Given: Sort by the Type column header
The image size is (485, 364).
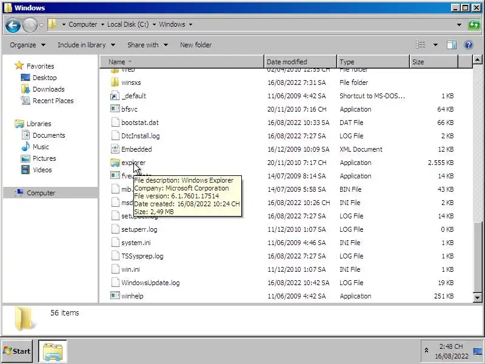Looking at the screenshot, I should (x=373, y=62).
